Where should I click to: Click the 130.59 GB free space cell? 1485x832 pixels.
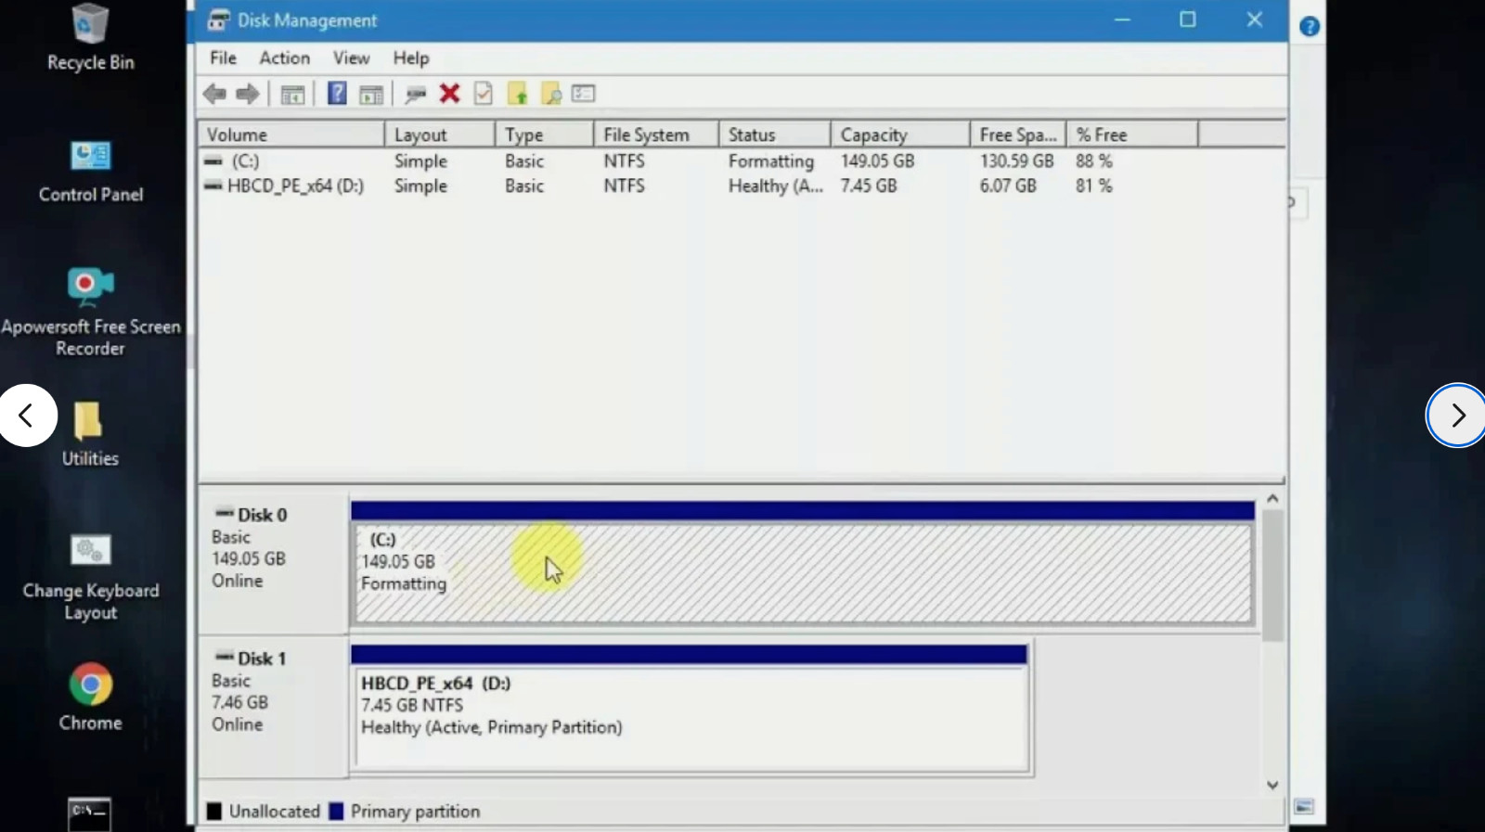(1016, 160)
